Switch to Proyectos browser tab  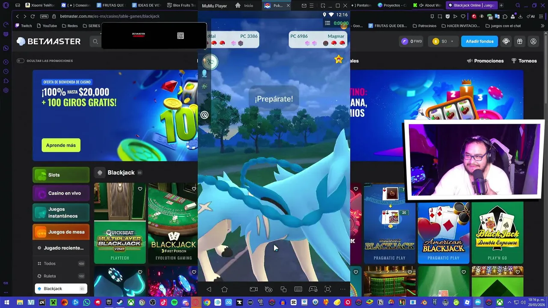(x=392, y=6)
